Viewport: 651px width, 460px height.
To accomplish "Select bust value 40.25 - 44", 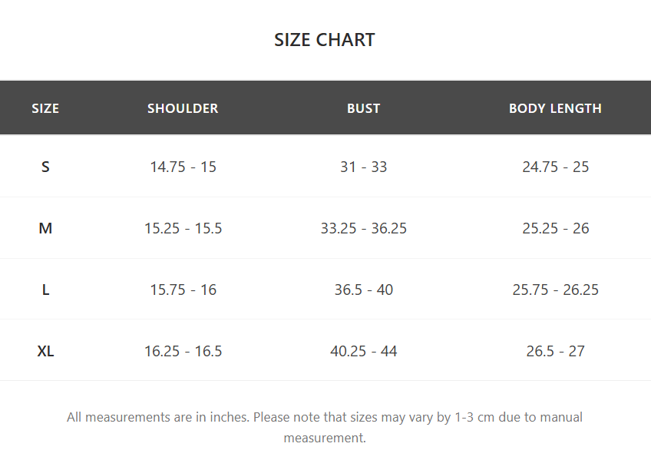I will 363,351.
